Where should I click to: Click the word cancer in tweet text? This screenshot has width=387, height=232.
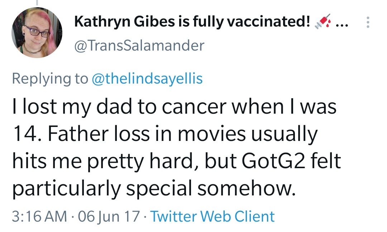tap(194, 107)
